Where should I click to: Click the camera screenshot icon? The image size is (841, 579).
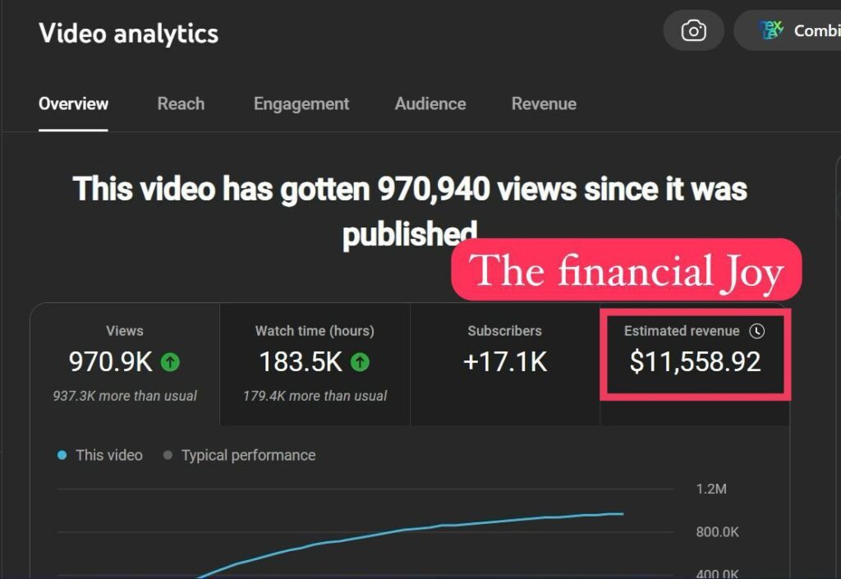(693, 31)
